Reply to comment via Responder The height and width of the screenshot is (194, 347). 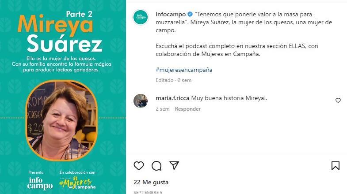coord(188,109)
